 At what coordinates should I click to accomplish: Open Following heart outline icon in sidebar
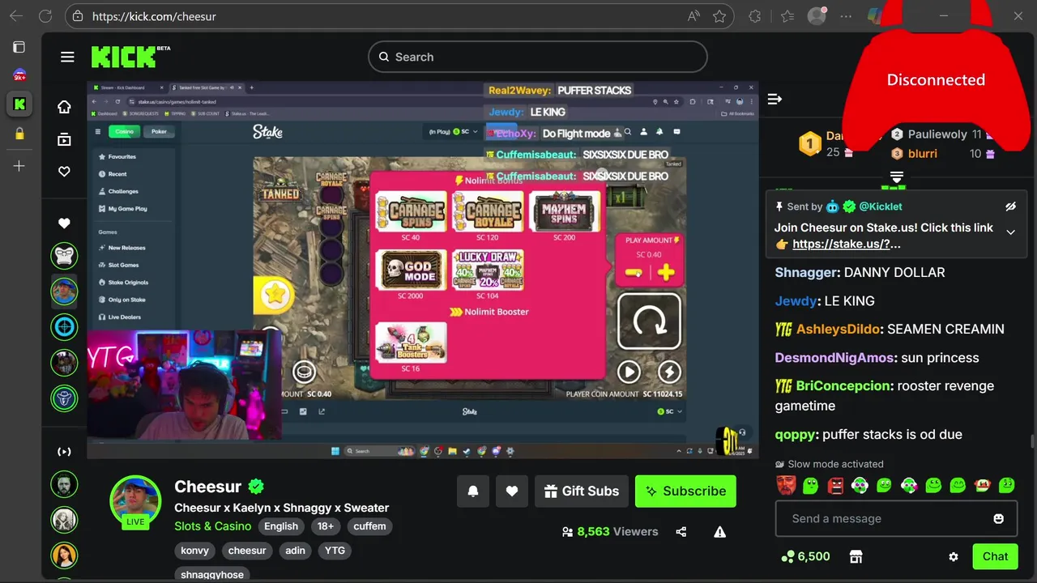coord(64,172)
